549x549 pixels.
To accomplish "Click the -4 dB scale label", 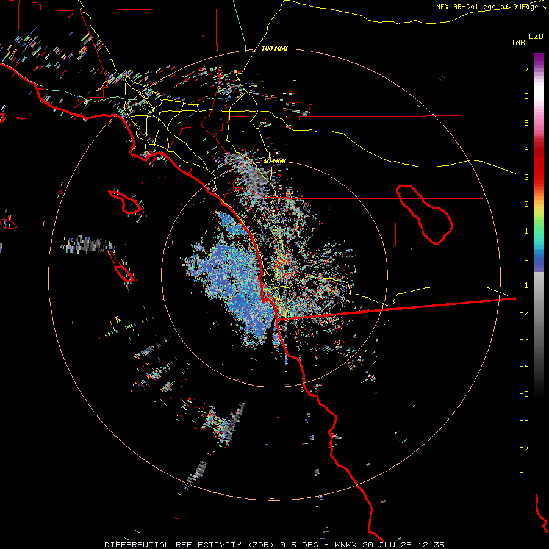I will point(524,367).
